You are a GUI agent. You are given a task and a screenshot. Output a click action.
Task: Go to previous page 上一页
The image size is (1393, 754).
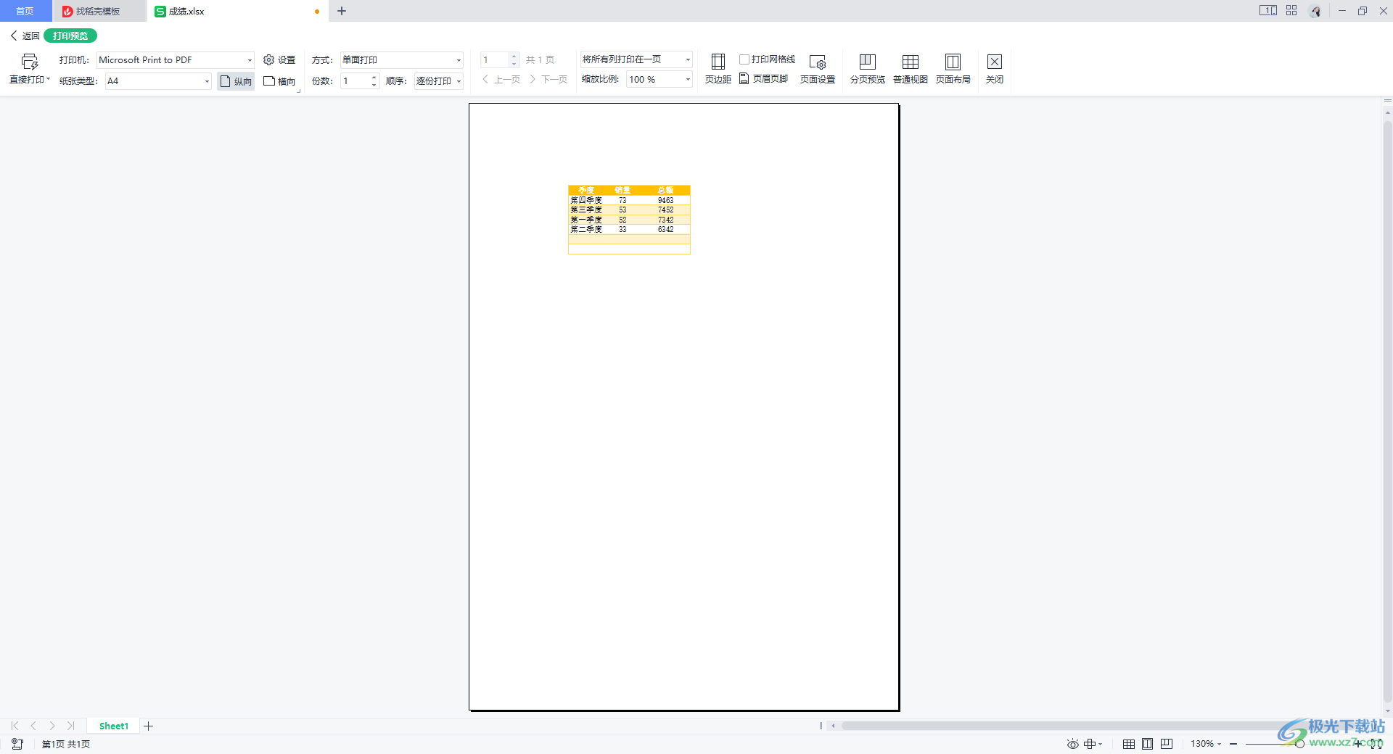501,79
